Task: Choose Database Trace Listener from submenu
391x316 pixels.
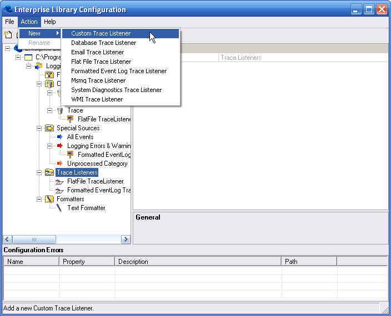Action: pos(103,43)
